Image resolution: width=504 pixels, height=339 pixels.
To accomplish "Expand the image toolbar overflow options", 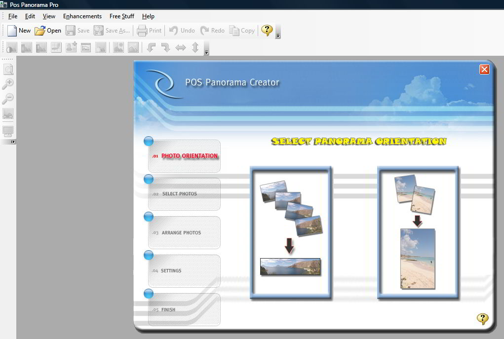I will coord(206,52).
